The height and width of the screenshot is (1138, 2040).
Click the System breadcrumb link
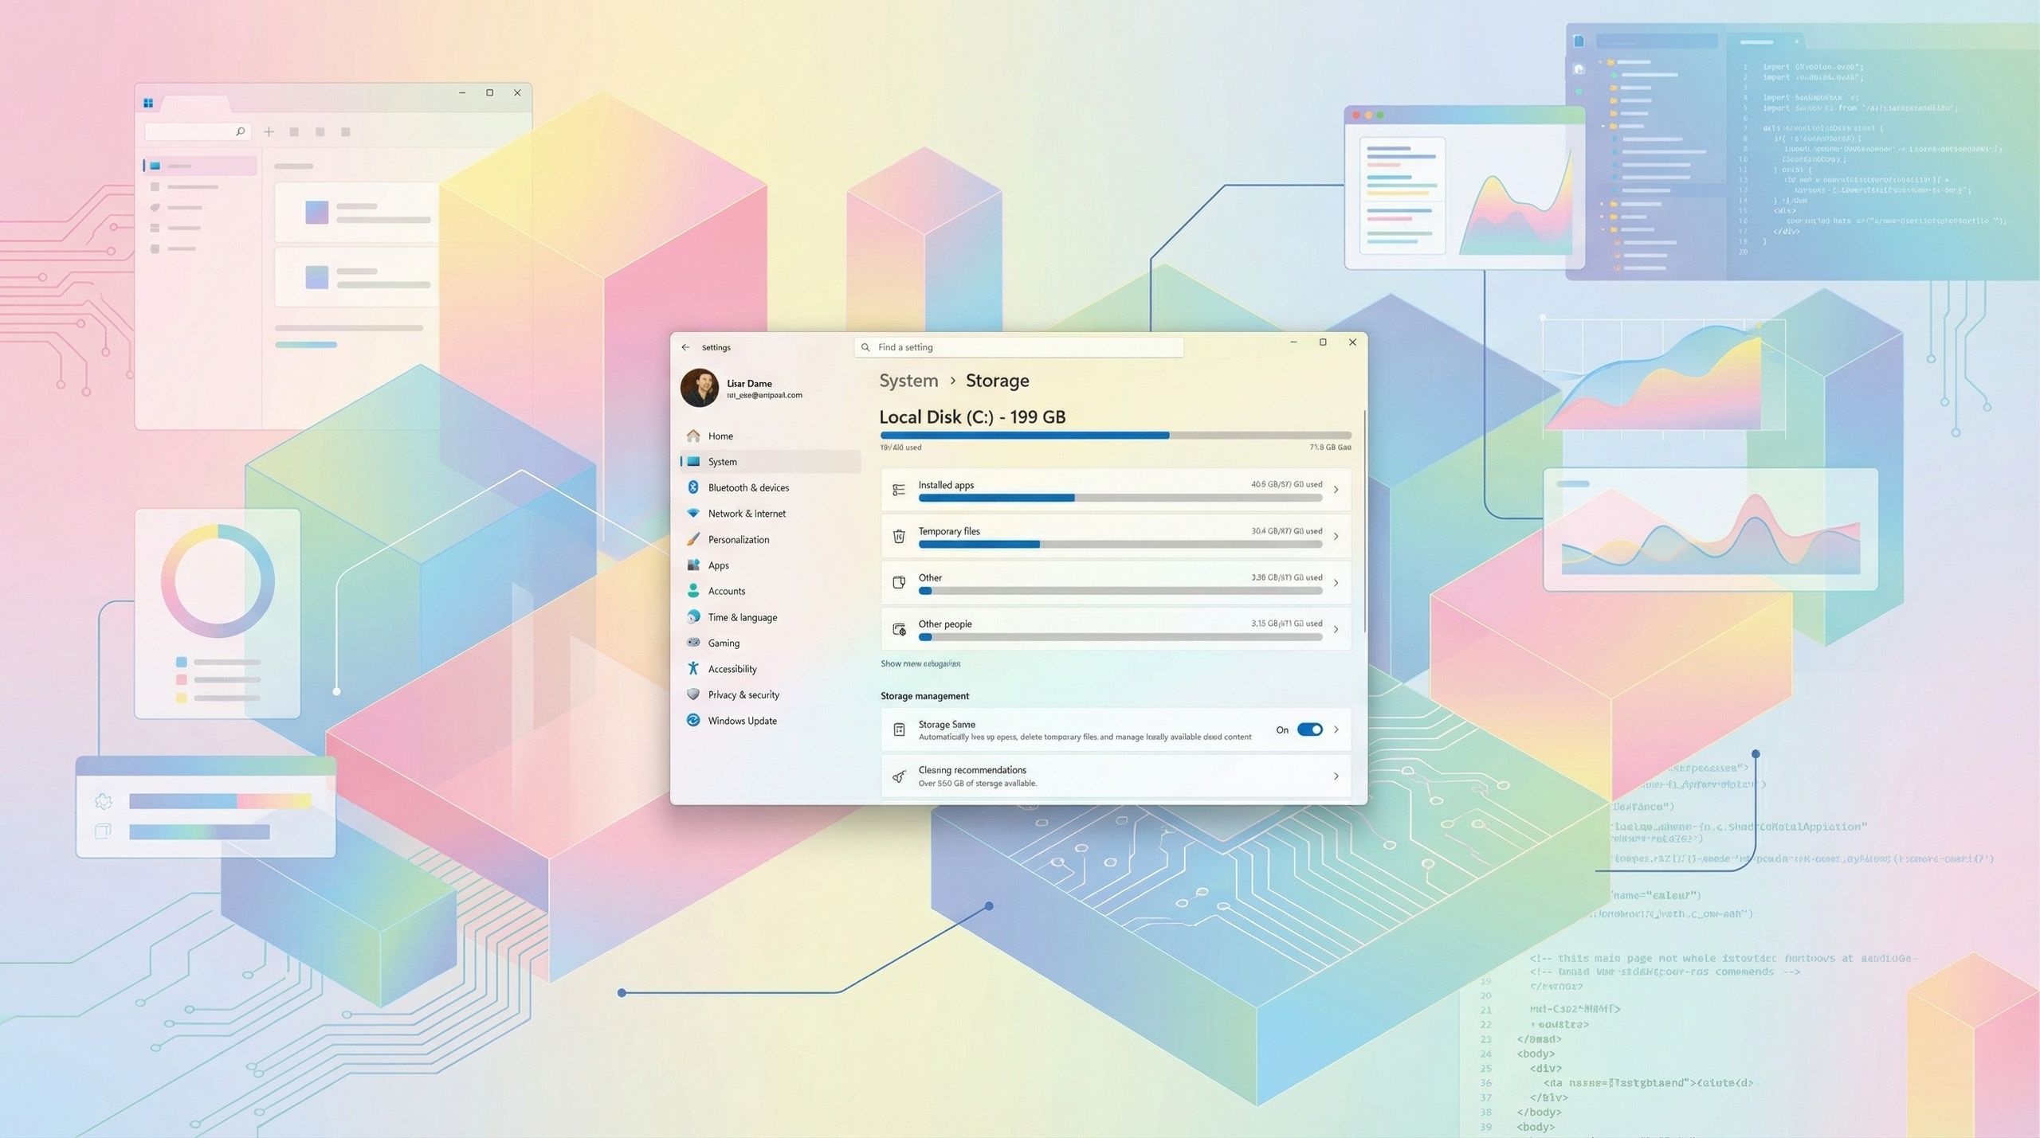pyautogui.click(x=908, y=381)
